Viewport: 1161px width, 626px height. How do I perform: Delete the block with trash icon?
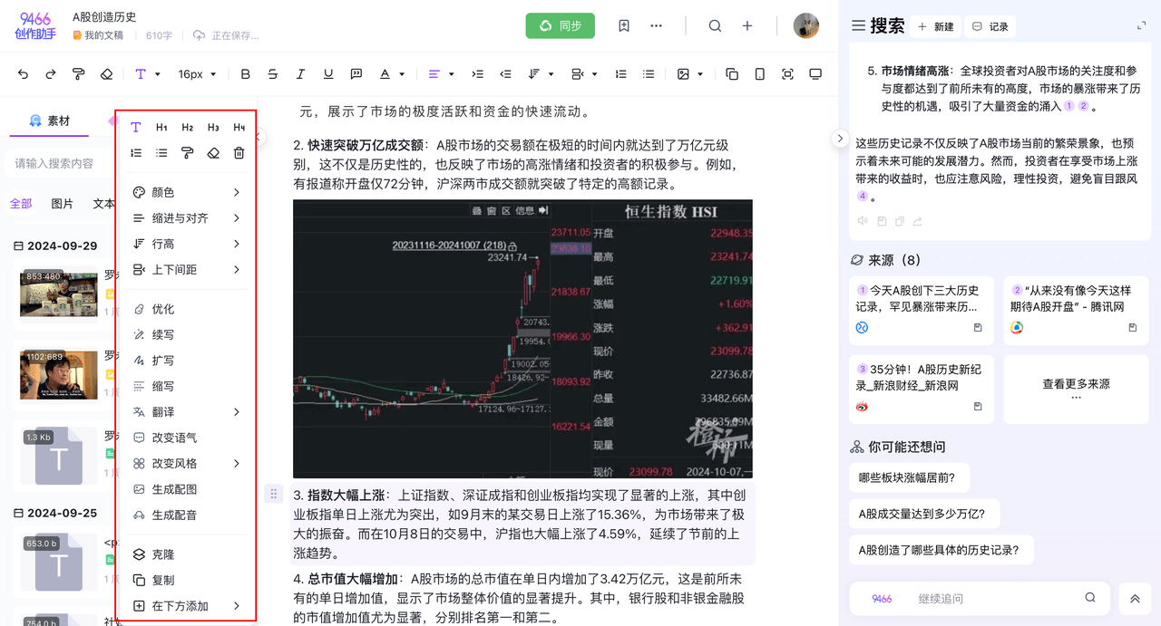pyautogui.click(x=239, y=153)
